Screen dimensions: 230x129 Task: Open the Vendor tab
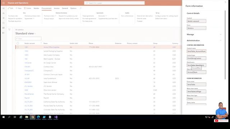point(36,8)
